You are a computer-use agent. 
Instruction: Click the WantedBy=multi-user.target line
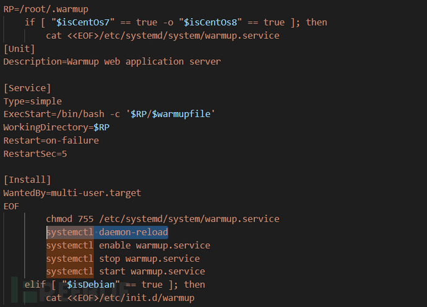[x=72, y=192]
